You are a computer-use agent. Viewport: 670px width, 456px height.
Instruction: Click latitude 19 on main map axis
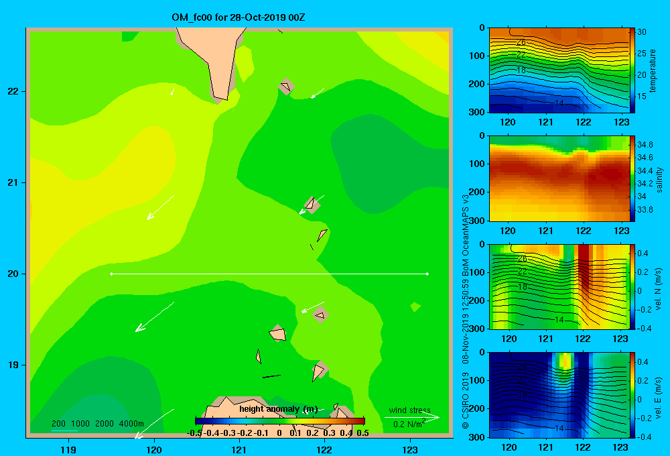pyautogui.click(x=13, y=365)
